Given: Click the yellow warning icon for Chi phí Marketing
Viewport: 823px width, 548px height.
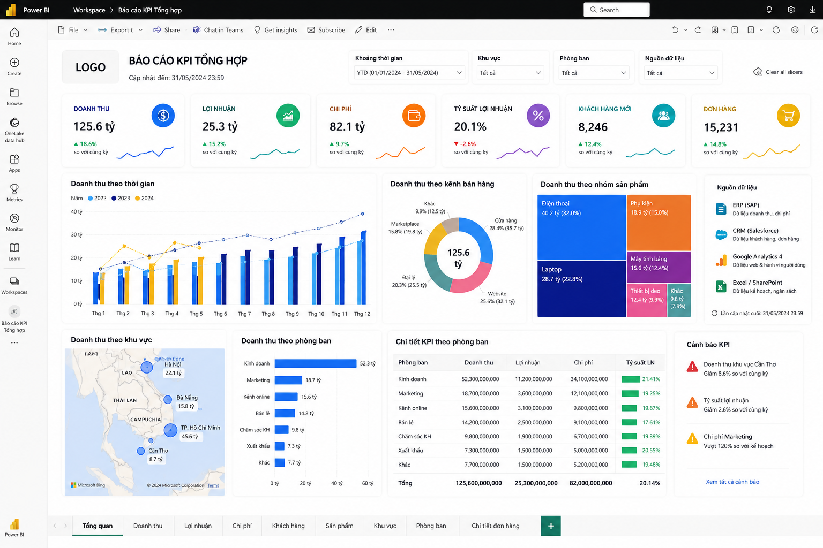Looking at the screenshot, I should 692,439.
